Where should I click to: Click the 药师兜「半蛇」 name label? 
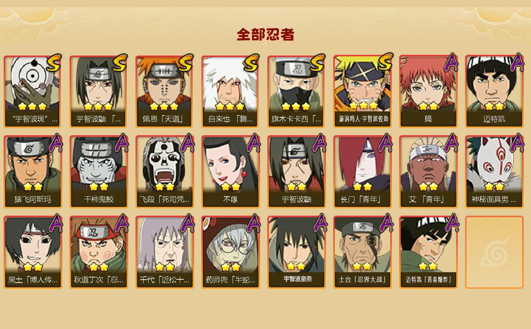230,280
